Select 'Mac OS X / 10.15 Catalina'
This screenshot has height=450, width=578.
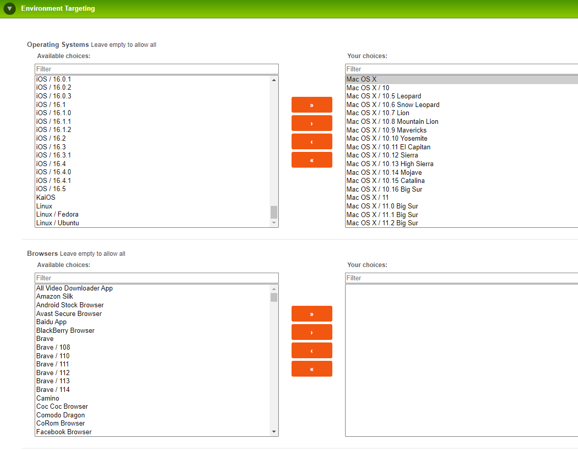[461, 180]
